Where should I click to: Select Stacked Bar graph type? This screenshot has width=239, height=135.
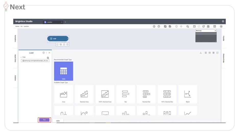(146, 94)
